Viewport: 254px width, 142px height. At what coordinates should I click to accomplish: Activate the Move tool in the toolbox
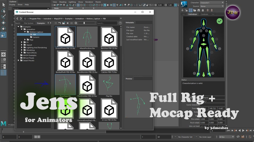(3, 23)
